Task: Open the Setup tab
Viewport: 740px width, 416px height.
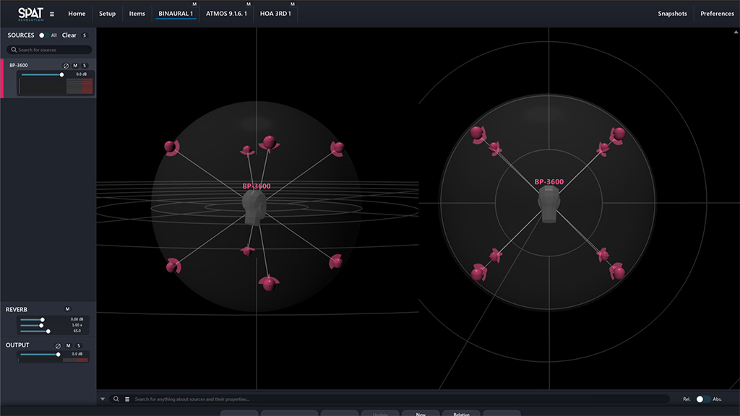Action: (x=107, y=14)
